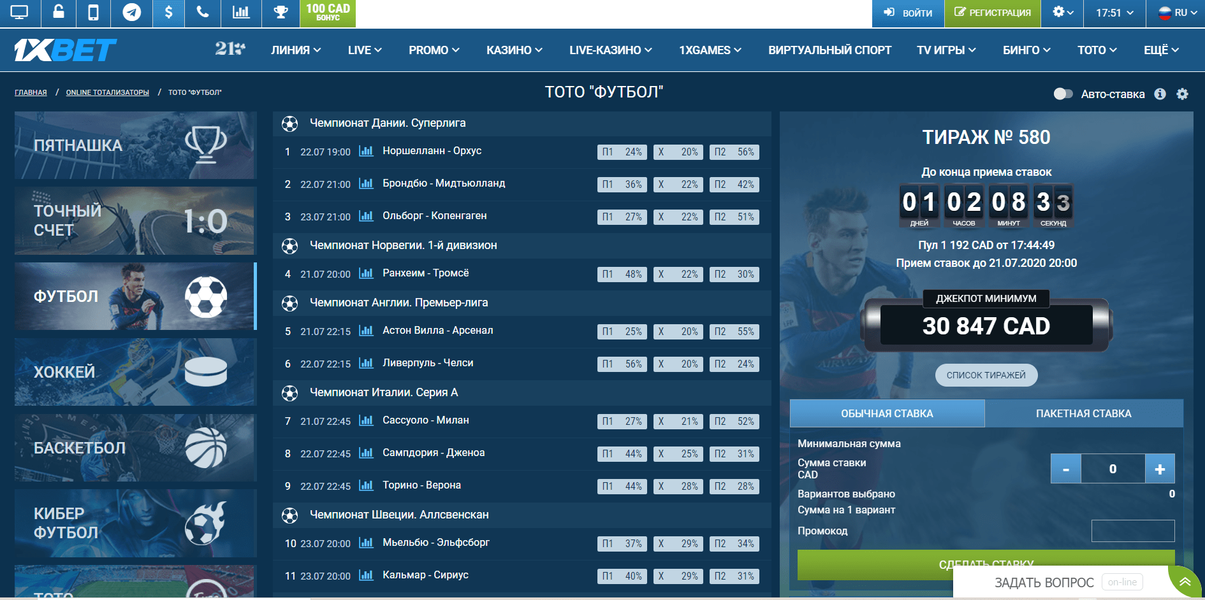Click the 21+ age icon

click(x=230, y=49)
